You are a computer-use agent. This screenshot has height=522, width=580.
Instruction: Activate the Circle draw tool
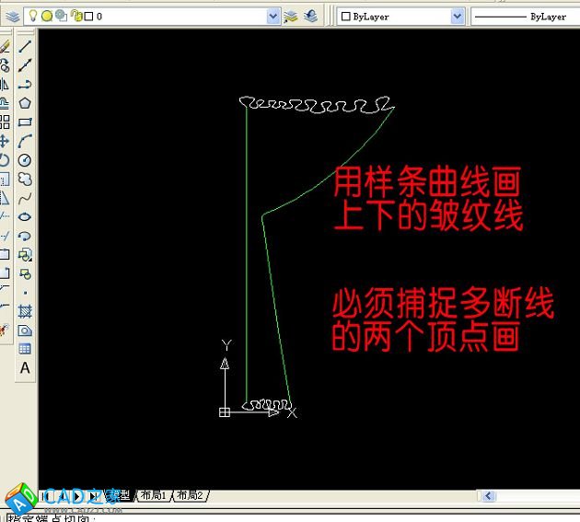[x=25, y=160]
